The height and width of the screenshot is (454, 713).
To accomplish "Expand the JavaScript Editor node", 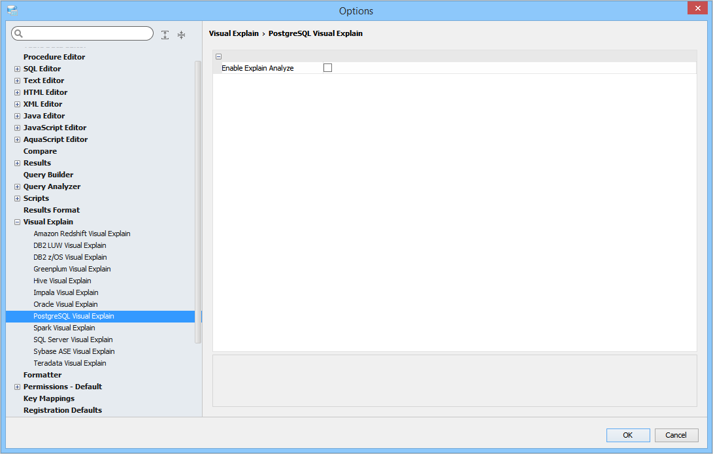I will (17, 128).
